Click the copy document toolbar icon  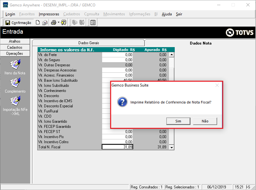[x=45, y=22]
